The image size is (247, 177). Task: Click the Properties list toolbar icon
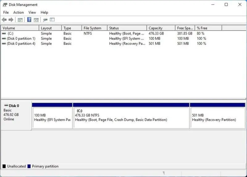pos(52,20)
